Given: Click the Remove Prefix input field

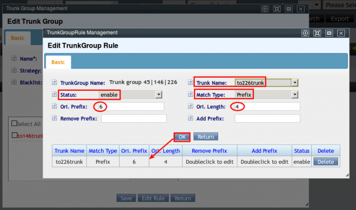Looking at the screenshot, I should tap(134, 119).
